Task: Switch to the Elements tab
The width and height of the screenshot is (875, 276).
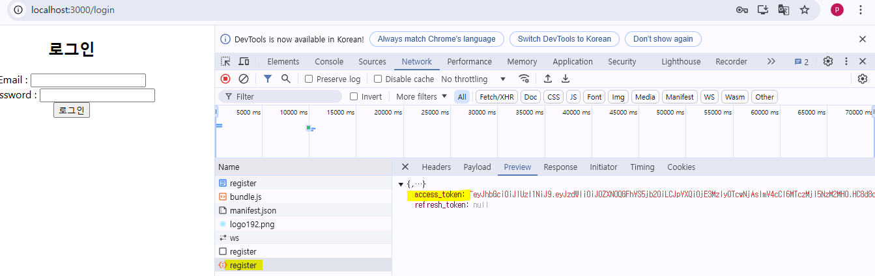Action: (x=283, y=61)
